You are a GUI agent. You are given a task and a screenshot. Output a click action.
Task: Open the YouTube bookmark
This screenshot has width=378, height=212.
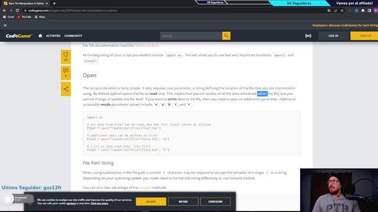[x=24, y=17]
